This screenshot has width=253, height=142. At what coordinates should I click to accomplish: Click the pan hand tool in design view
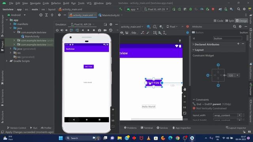pos(185,89)
